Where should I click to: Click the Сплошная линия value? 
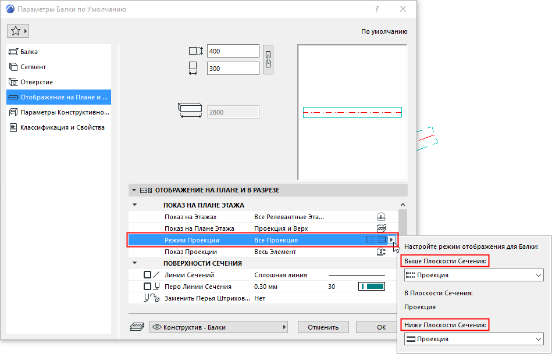(x=280, y=275)
